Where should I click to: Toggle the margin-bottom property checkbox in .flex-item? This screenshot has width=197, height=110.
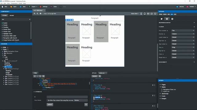click(94, 99)
